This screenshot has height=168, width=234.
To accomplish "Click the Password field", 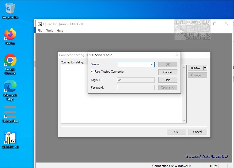I will [x=136, y=88].
